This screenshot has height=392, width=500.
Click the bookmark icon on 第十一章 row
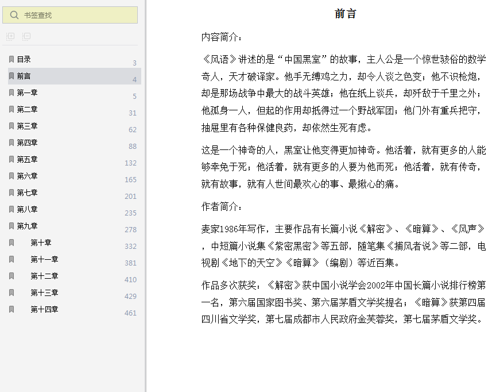pyautogui.click(x=11, y=259)
